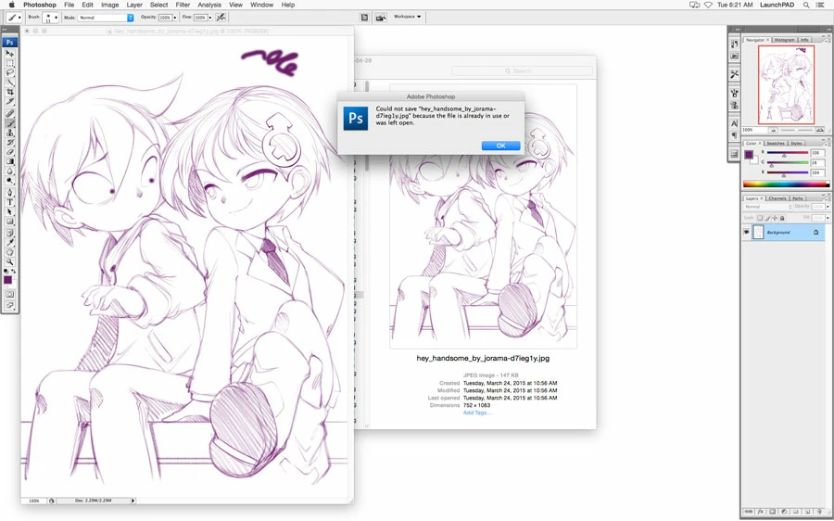Select the Clone Stamp tool
Viewport: 834px width, 521px height.
tap(9, 133)
